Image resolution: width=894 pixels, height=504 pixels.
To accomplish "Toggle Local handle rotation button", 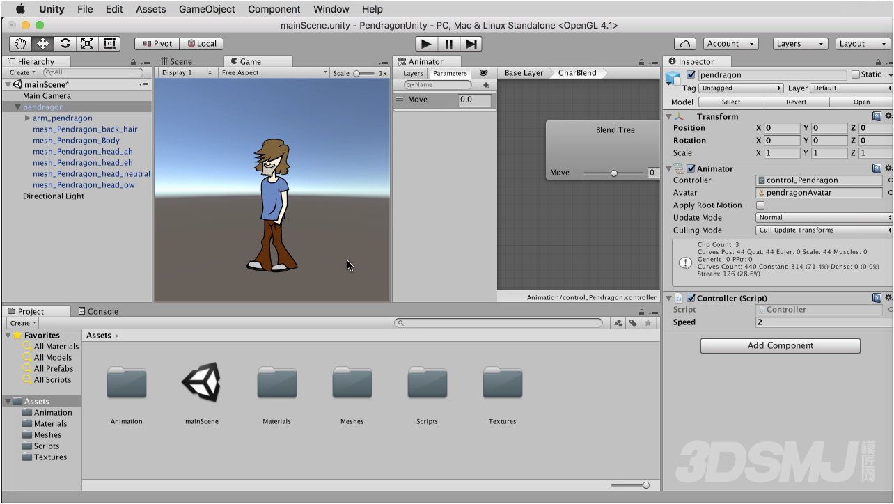I will click(x=202, y=43).
